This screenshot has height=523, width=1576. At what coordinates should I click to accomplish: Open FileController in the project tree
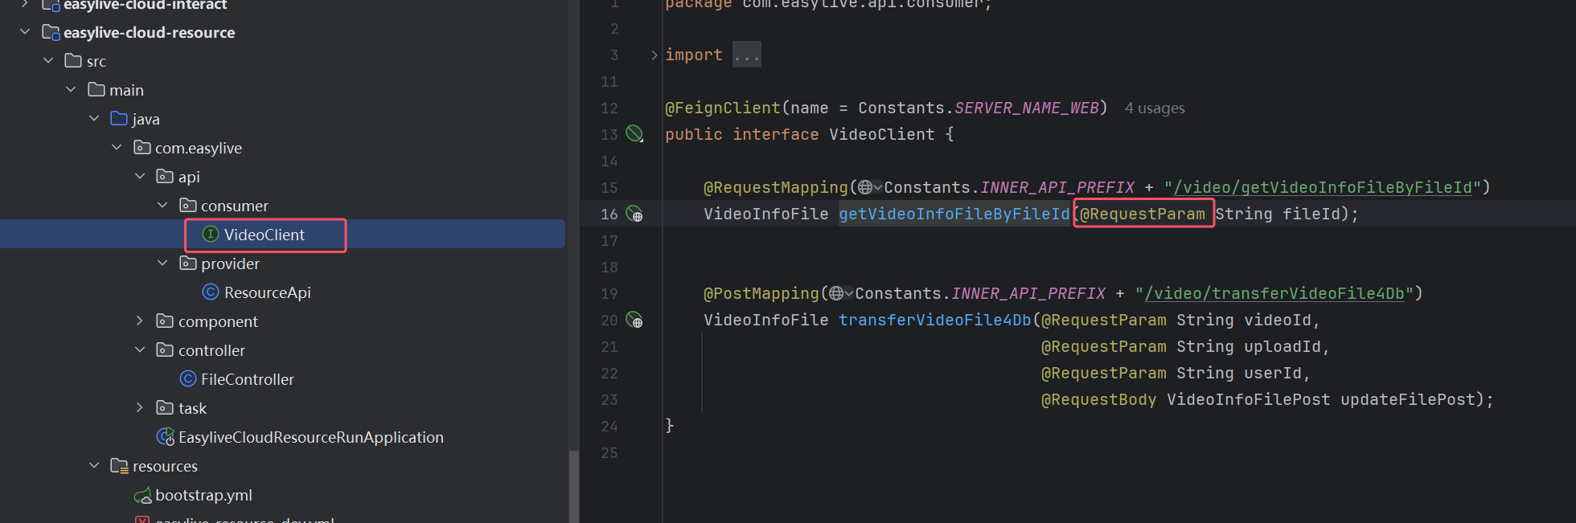248,379
